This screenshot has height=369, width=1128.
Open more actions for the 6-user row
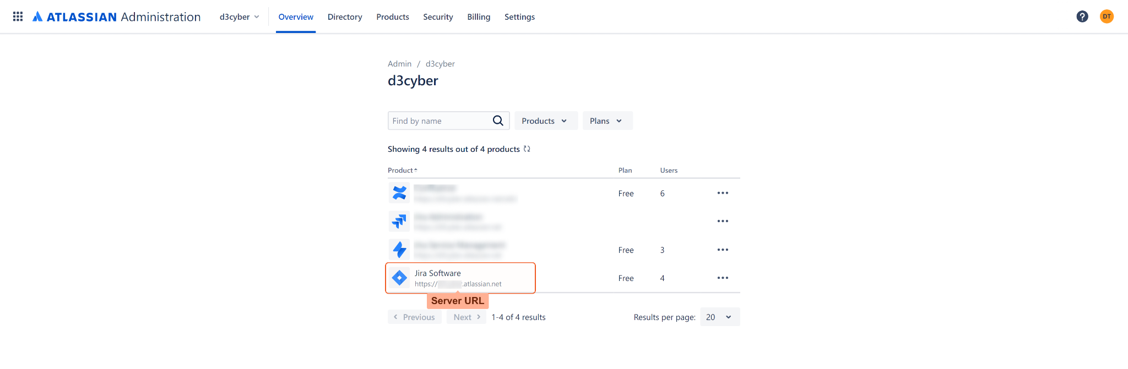pos(723,193)
